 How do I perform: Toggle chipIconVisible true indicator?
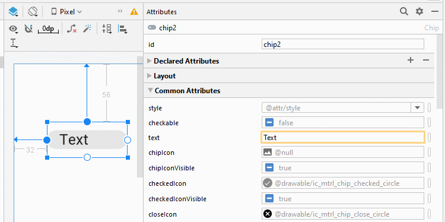269,168
